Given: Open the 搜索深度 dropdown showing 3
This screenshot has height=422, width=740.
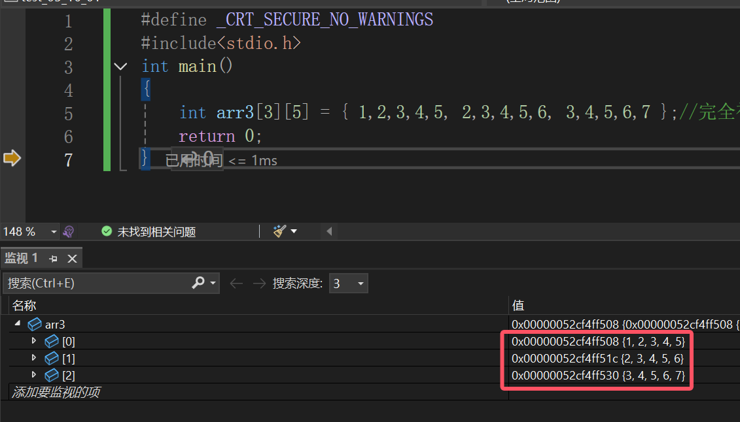Looking at the screenshot, I should (348, 284).
